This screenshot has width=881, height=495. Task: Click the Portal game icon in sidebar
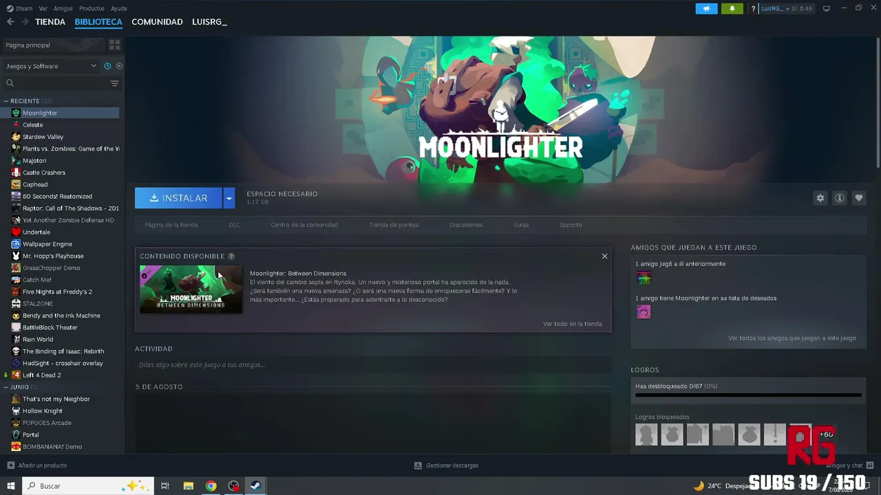pyautogui.click(x=16, y=434)
